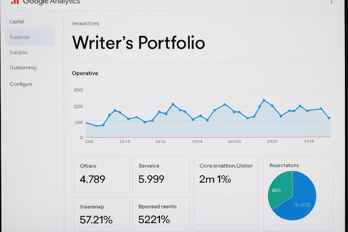Click the Rearctatons pie chart title
The image size is (348, 232).
[284, 166]
